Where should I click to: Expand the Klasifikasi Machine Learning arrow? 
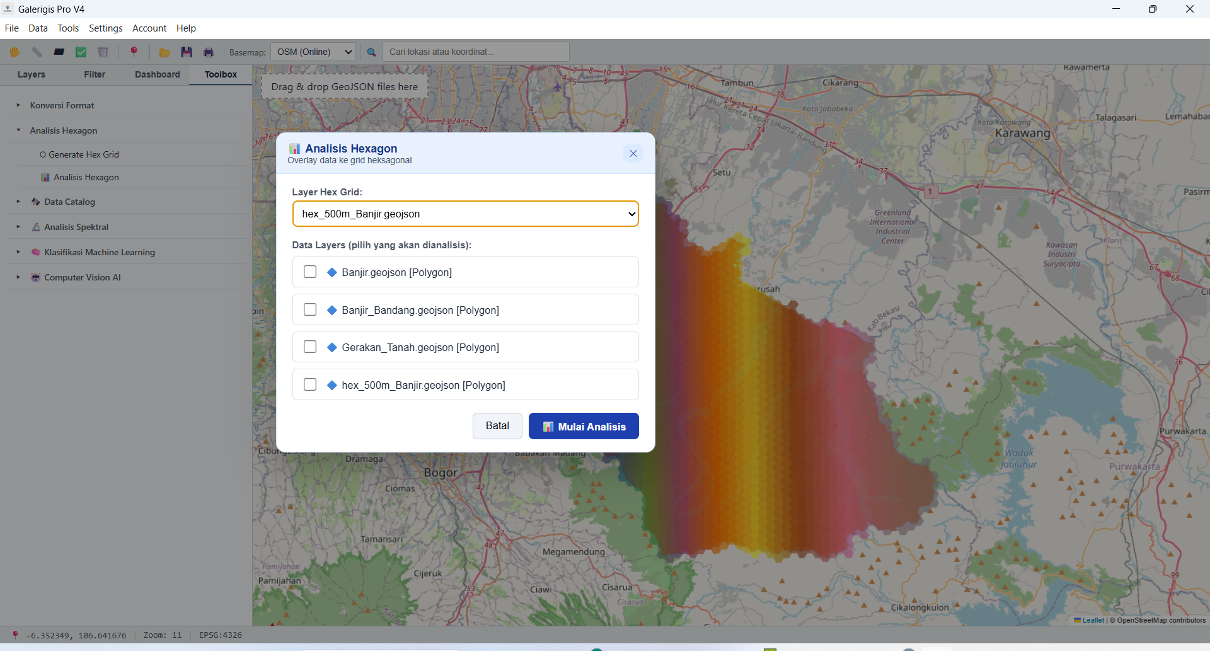(18, 252)
